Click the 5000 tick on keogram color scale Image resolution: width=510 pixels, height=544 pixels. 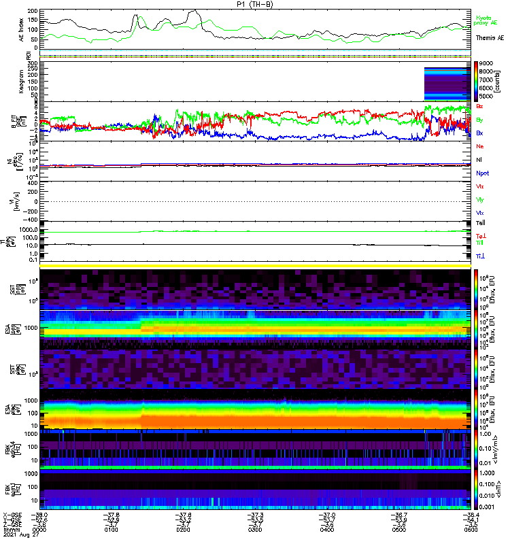[486, 97]
